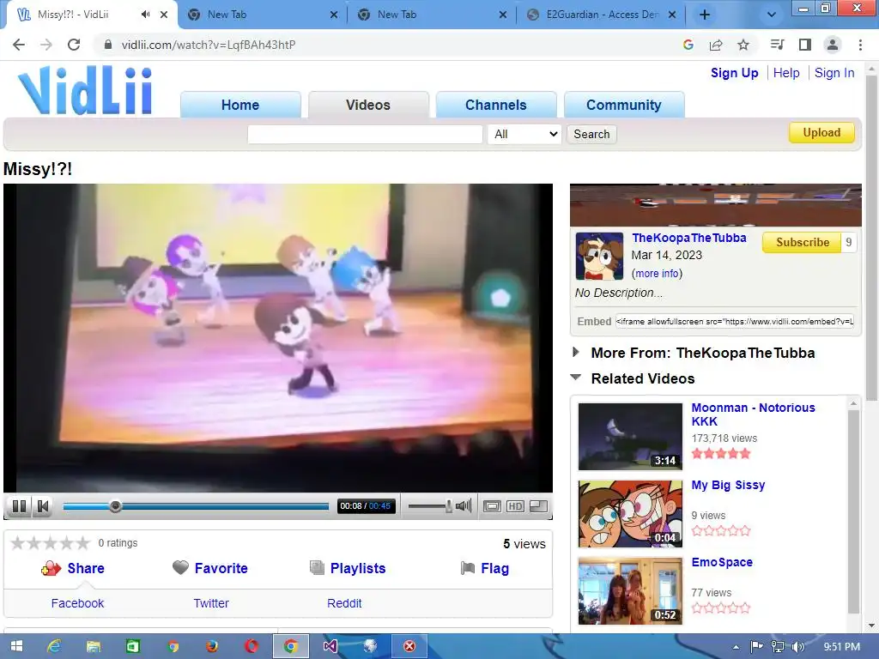This screenshot has width=879, height=659.
Task: Bookmark page with the star icon
Action: coord(743,45)
